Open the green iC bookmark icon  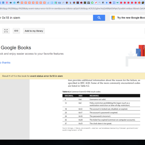pyautogui.click(x=56, y=3)
